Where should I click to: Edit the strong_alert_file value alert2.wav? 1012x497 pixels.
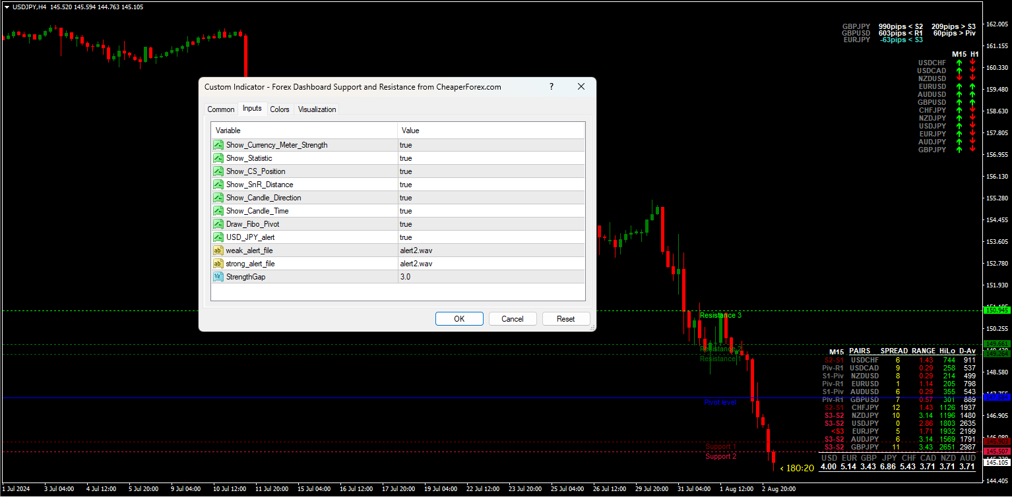(x=491, y=264)
